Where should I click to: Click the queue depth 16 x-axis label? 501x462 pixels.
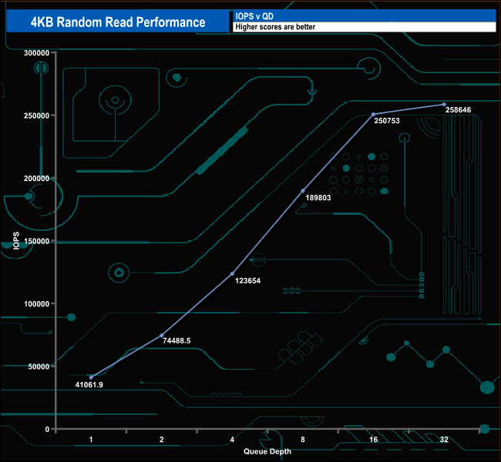374,439
